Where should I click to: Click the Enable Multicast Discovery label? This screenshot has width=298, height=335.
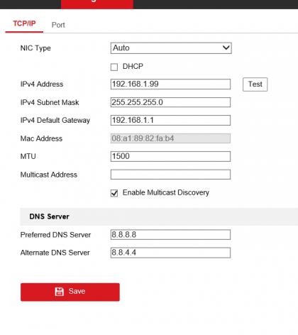point(166,192)
